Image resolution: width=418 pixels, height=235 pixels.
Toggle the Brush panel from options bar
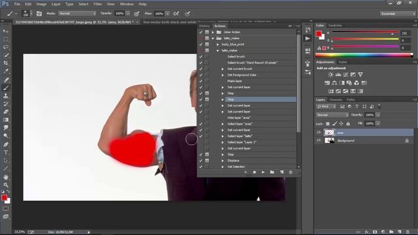pos(39,14)
